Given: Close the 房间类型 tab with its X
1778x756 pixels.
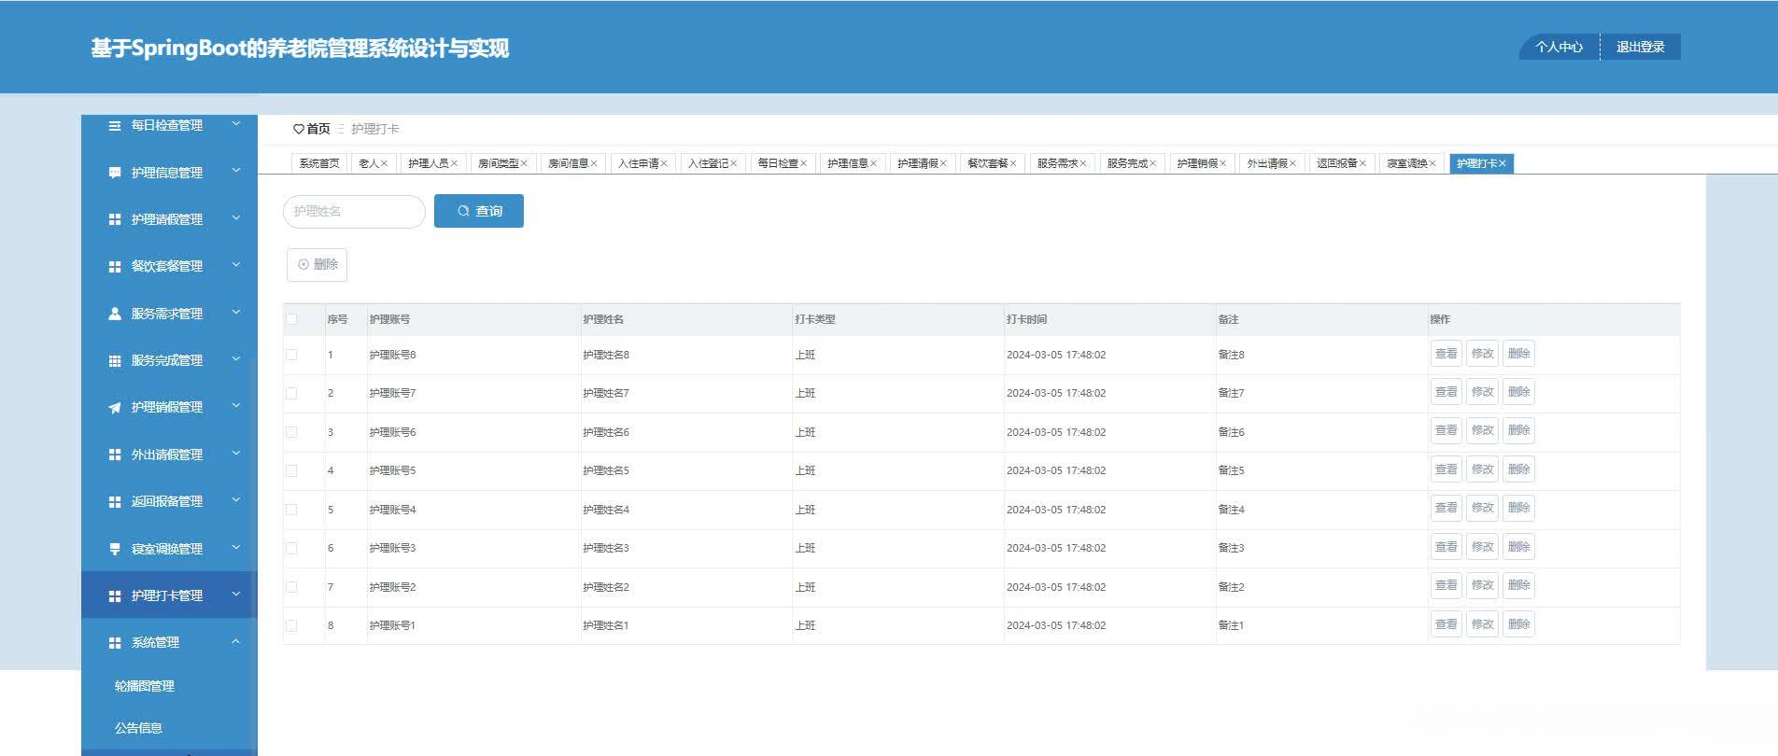Looking at the screenshot, I should 524,163.
